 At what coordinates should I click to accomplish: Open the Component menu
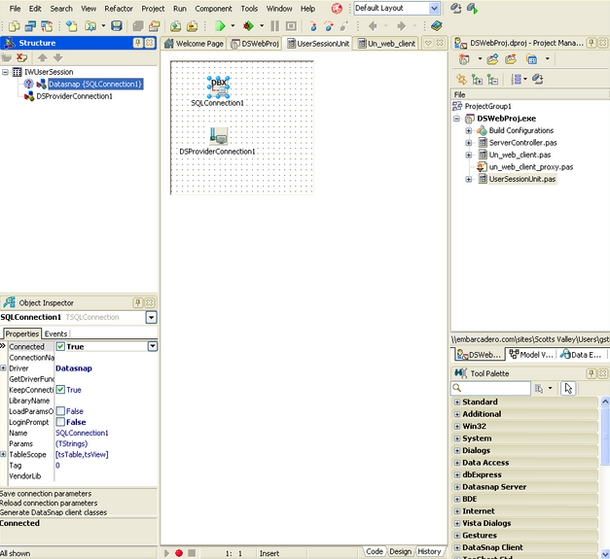pos(213,8)
